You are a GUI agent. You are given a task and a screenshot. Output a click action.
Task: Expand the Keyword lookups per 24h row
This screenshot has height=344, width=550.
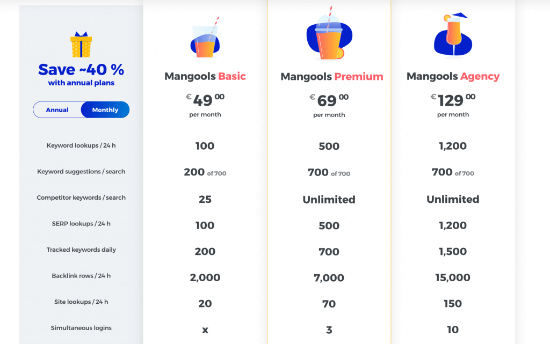pyautogui.click(x=81, y=145)
